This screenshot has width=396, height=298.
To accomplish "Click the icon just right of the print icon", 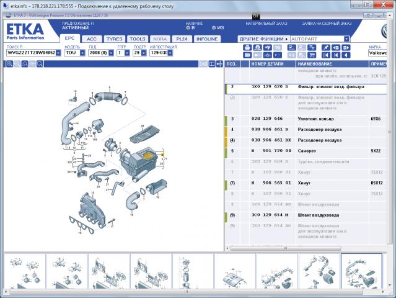I will 257,48.
